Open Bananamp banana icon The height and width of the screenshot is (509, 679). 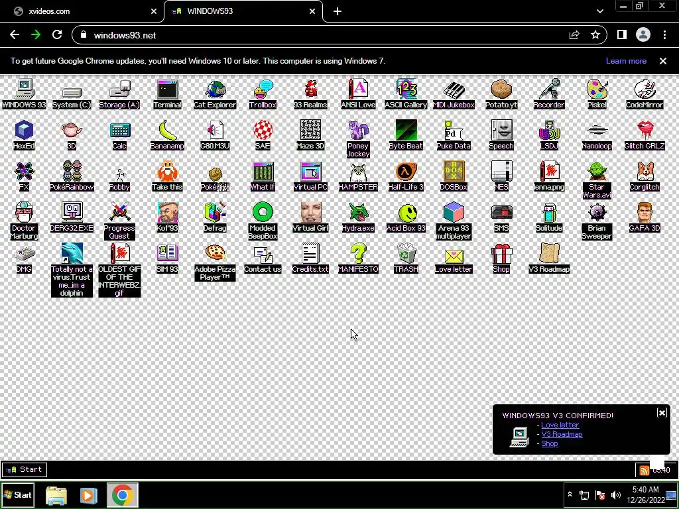(167, 135)
